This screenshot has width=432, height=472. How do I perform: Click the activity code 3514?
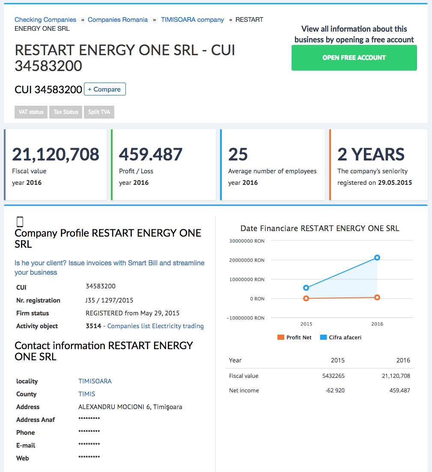coord(93,326)
